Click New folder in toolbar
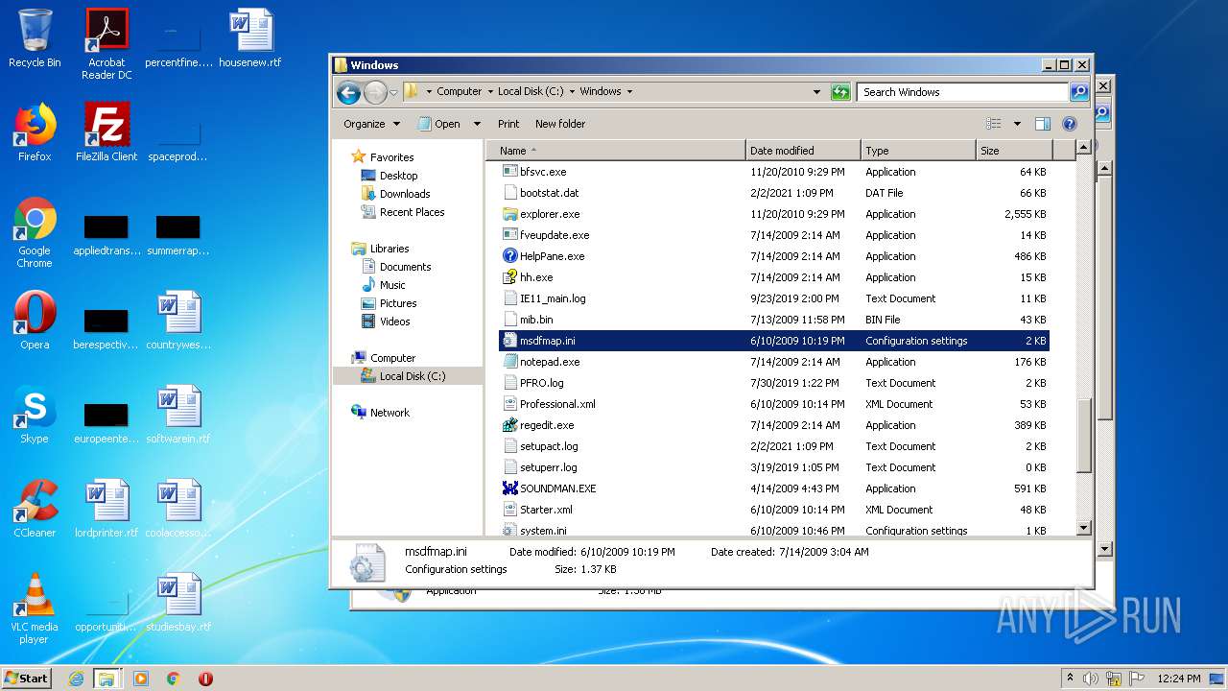Image resolution: width=1228 pixels, height=691 pixels. coord(560,124)
